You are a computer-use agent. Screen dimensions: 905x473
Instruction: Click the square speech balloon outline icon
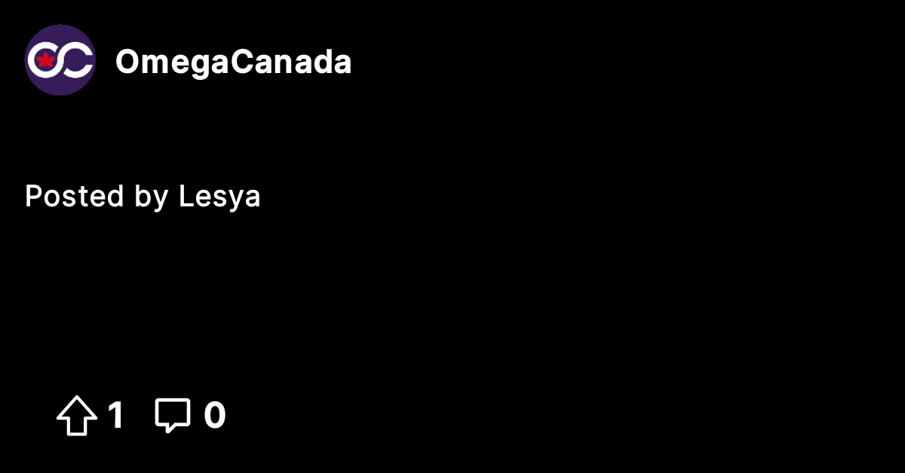click(173, 416)
